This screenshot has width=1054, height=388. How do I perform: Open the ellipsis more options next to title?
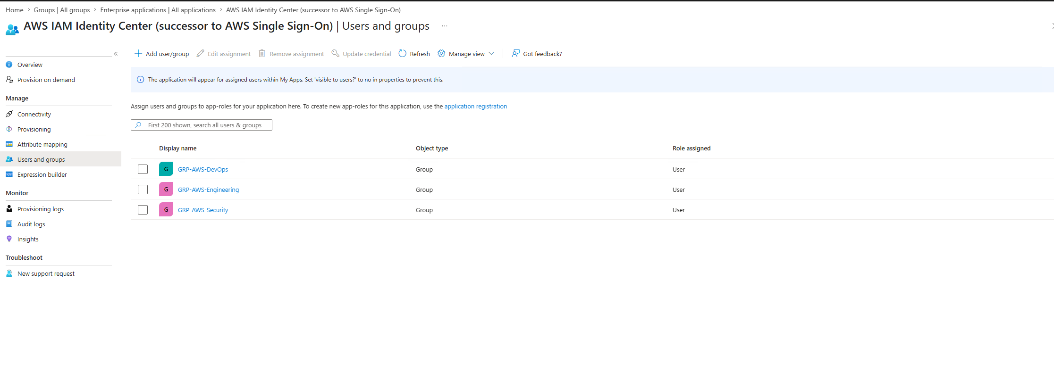(445, 26)
